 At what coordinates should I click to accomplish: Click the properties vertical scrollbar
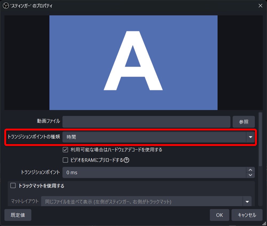click(x=260, y=139)
